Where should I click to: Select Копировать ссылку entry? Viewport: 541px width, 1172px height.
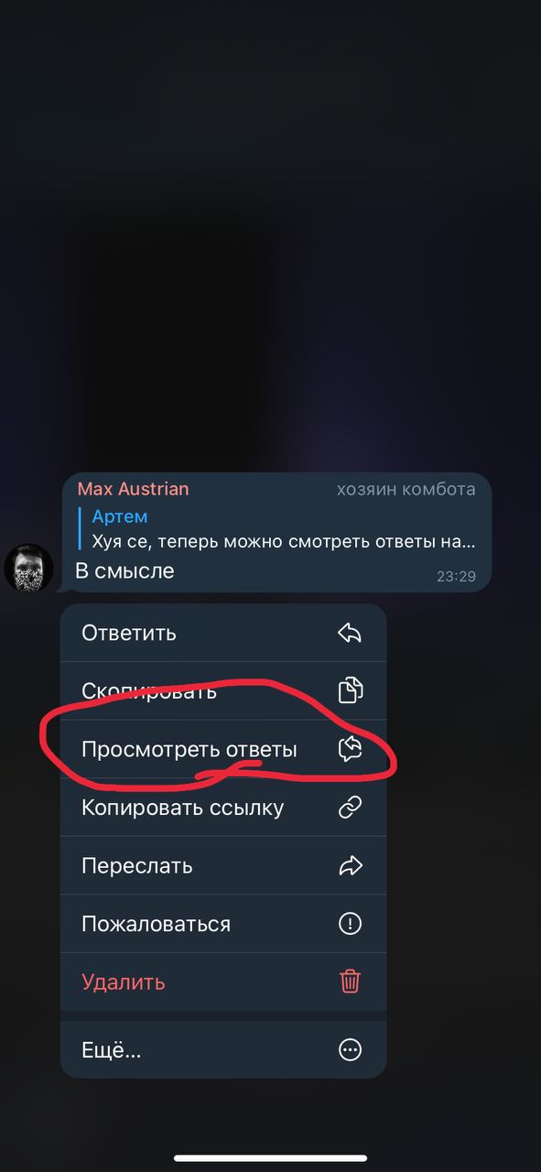point(223,808)
